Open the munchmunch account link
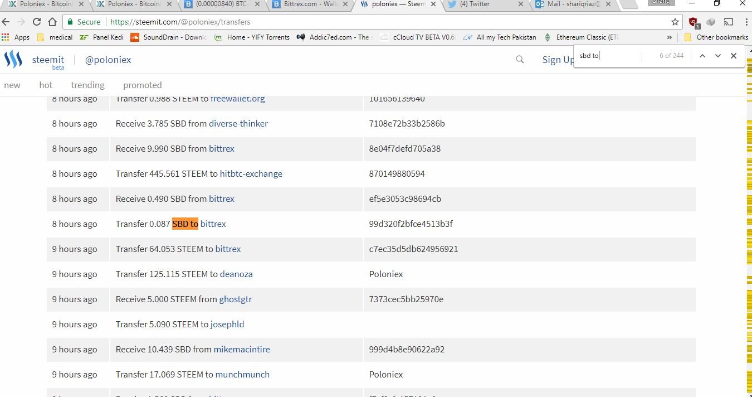 pos(242,375)
